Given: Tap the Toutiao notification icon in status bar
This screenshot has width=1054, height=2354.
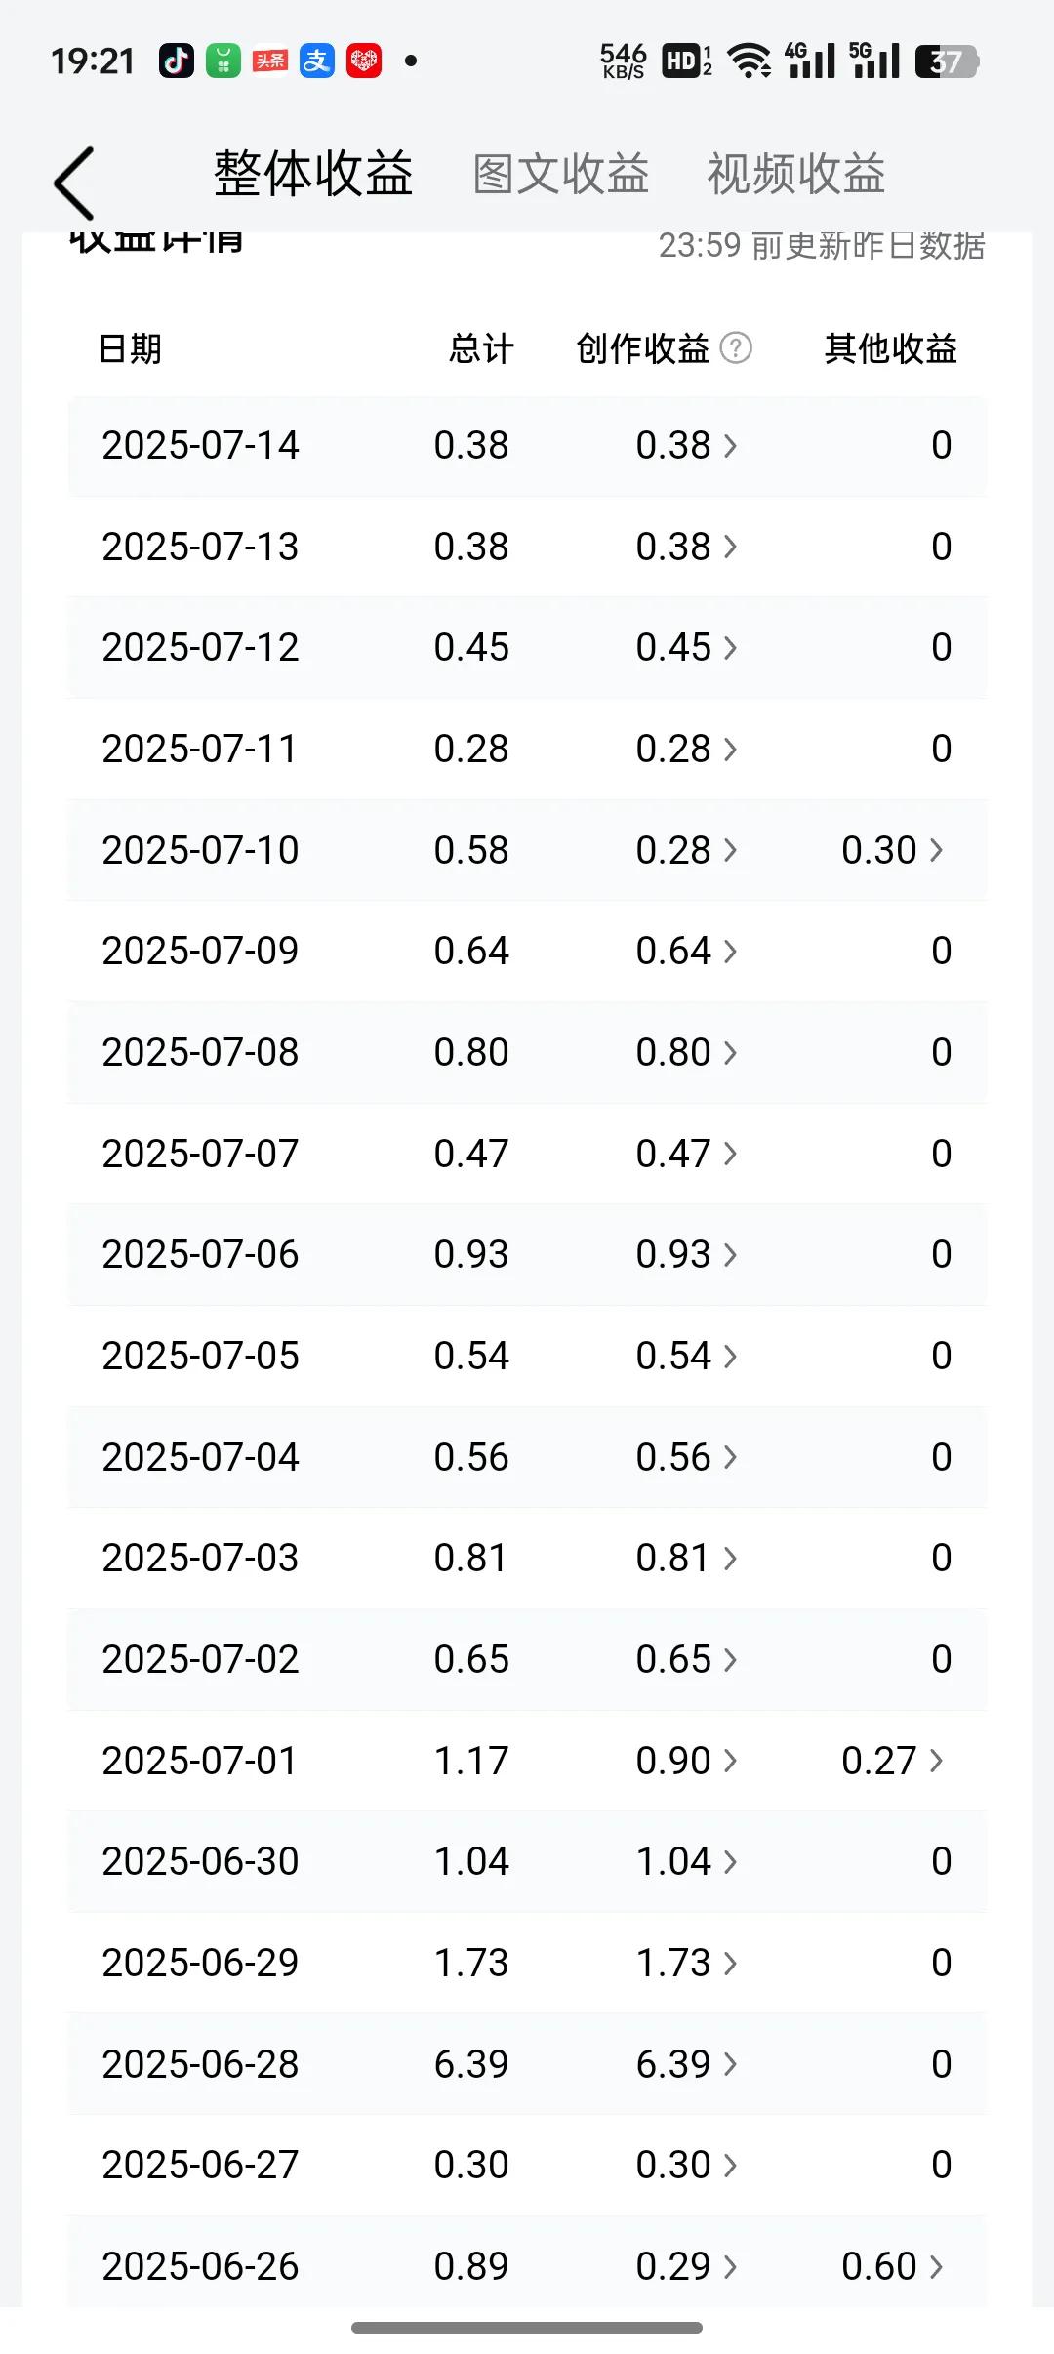Looking at the screenshot, I should point(270,61).
